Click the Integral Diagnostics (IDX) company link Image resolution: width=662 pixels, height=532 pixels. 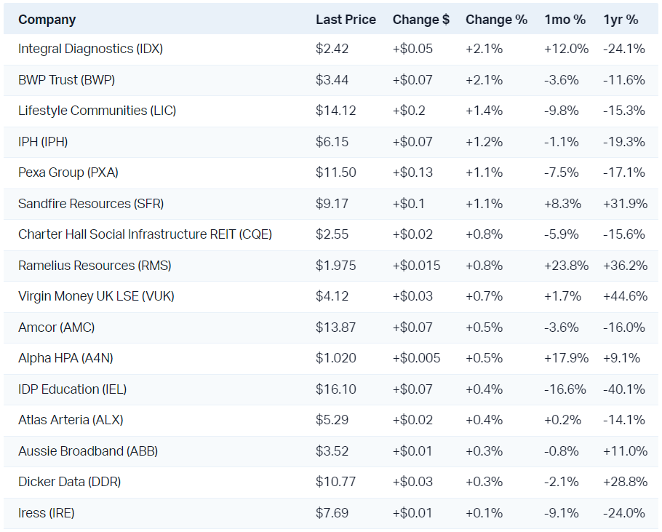tap(90, 49)
